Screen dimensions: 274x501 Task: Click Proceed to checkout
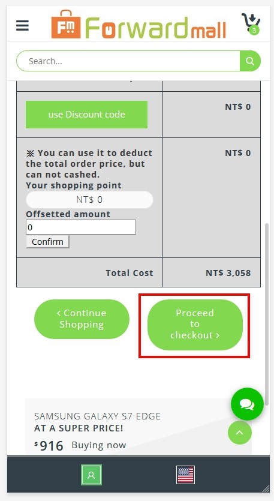click(195, 325)
